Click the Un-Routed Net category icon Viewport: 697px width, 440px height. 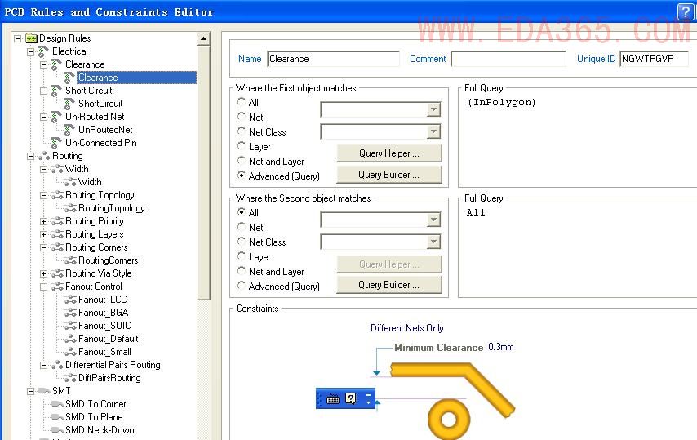click(56, 117)
